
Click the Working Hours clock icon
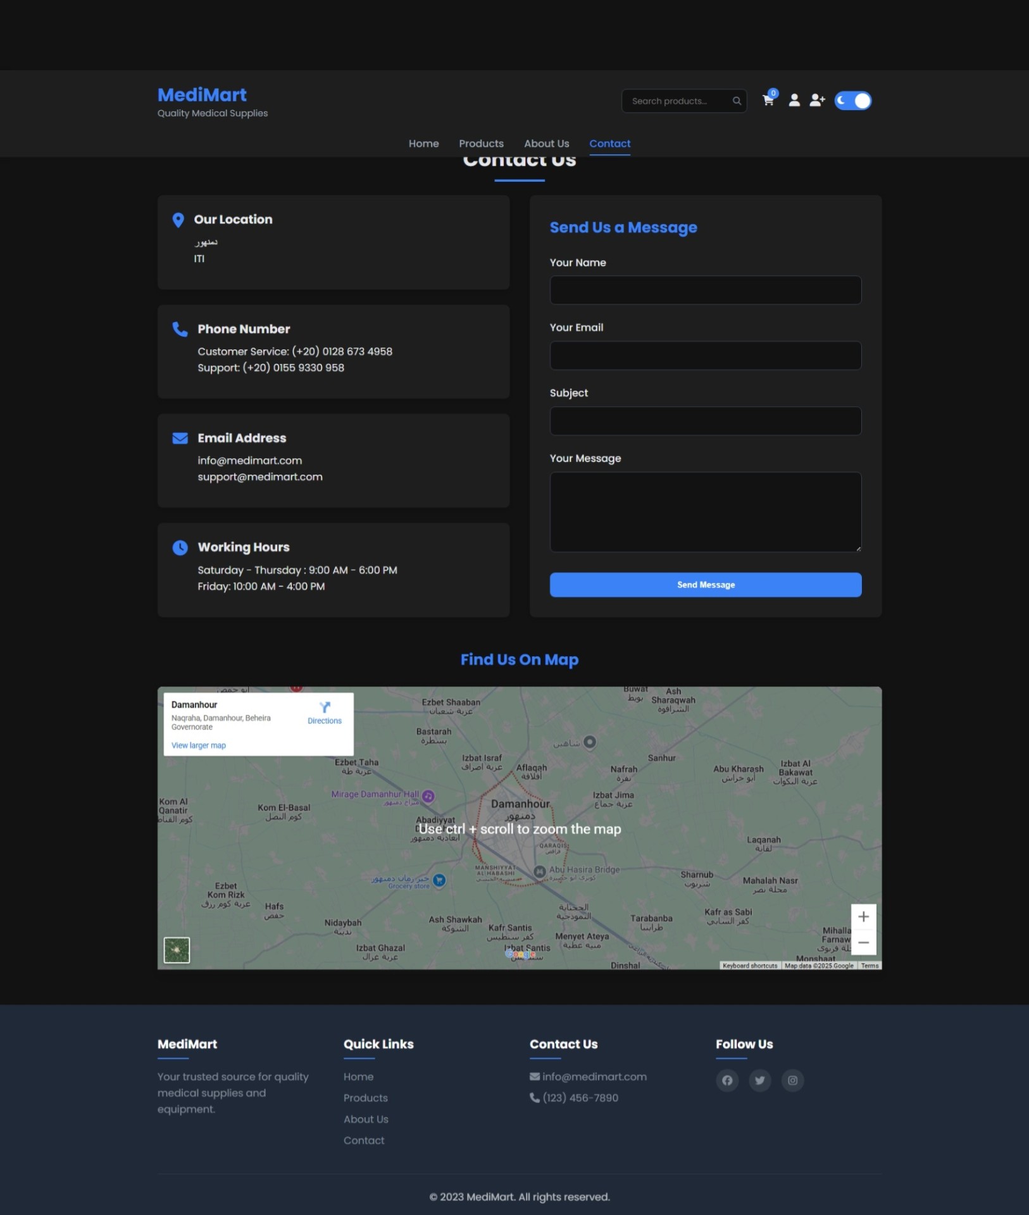180,547
